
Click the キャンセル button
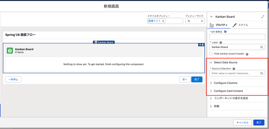(x=242, y=122)
